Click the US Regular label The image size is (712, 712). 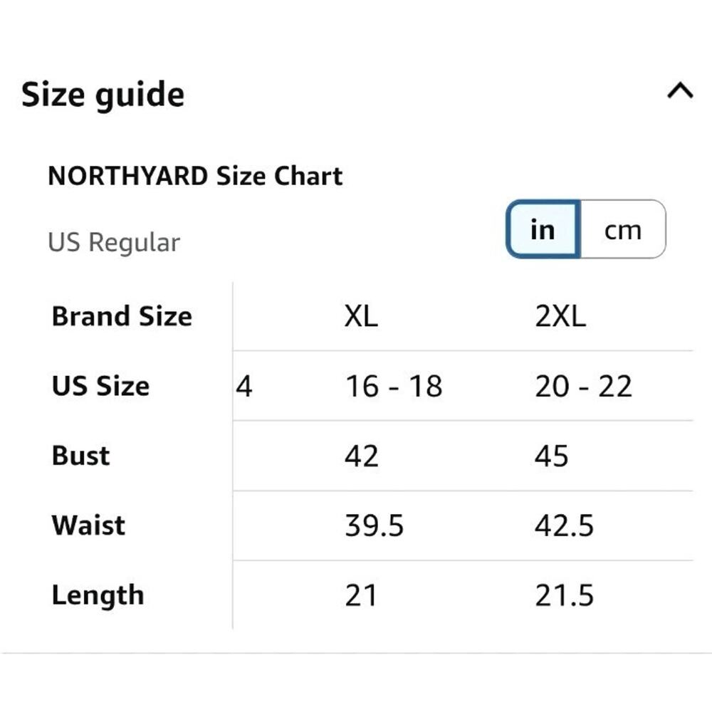coord(114,242)
